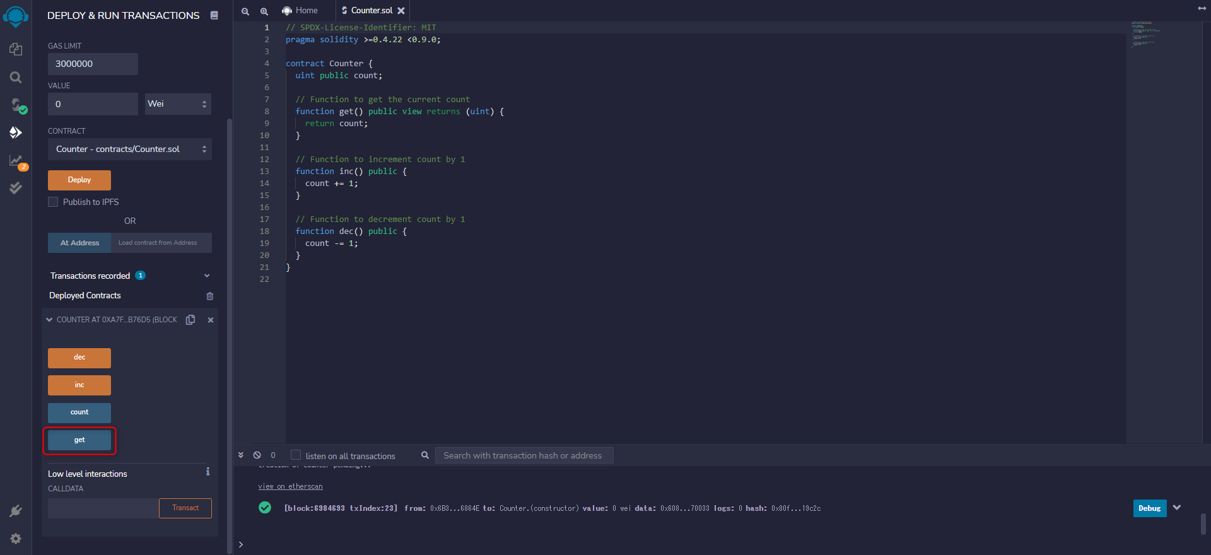Expand the Transactions recorded section
This screenshot has width=1211, height=555.
(207, 276)
